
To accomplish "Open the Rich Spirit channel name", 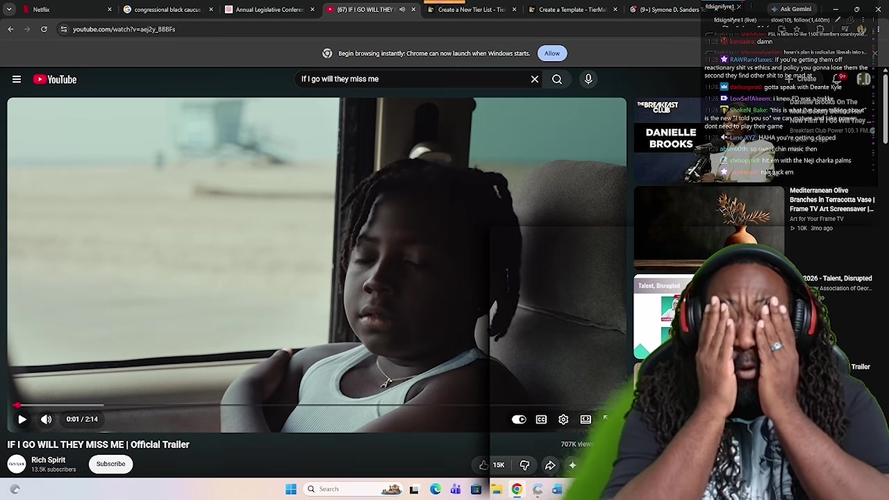I will 48,460.
